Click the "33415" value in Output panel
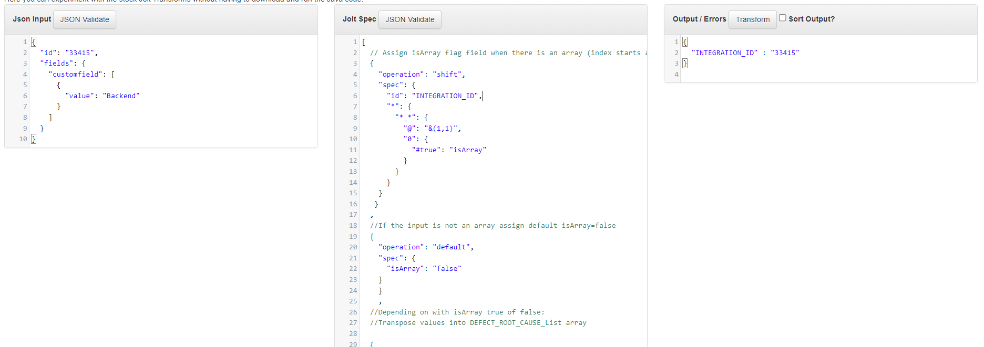984x347 pixels. 785,53
